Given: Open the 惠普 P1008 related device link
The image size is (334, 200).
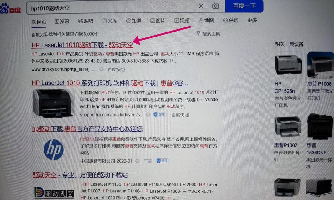Looking at the screenshot, I should (x=319, y=84).
